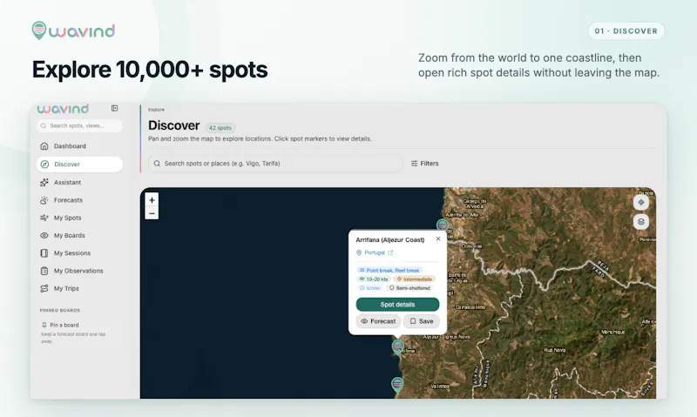Open My Observations
This screenshot has width=697, height=417.
tap(79, 271)
